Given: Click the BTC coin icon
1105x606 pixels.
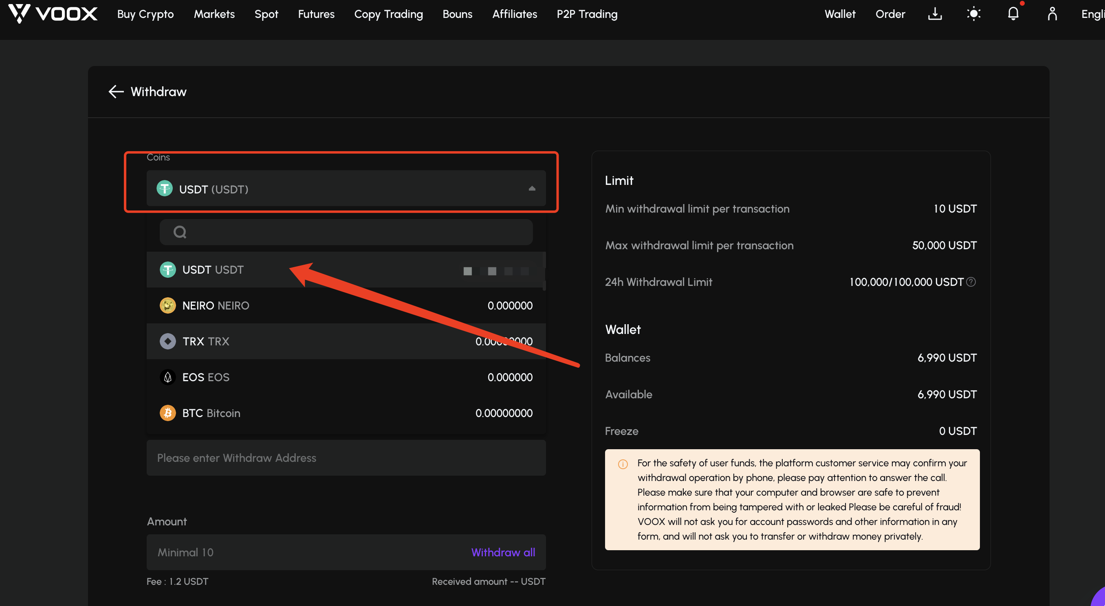Looking at the screenshot, I should pyautogui.click(x=168, y=413).
